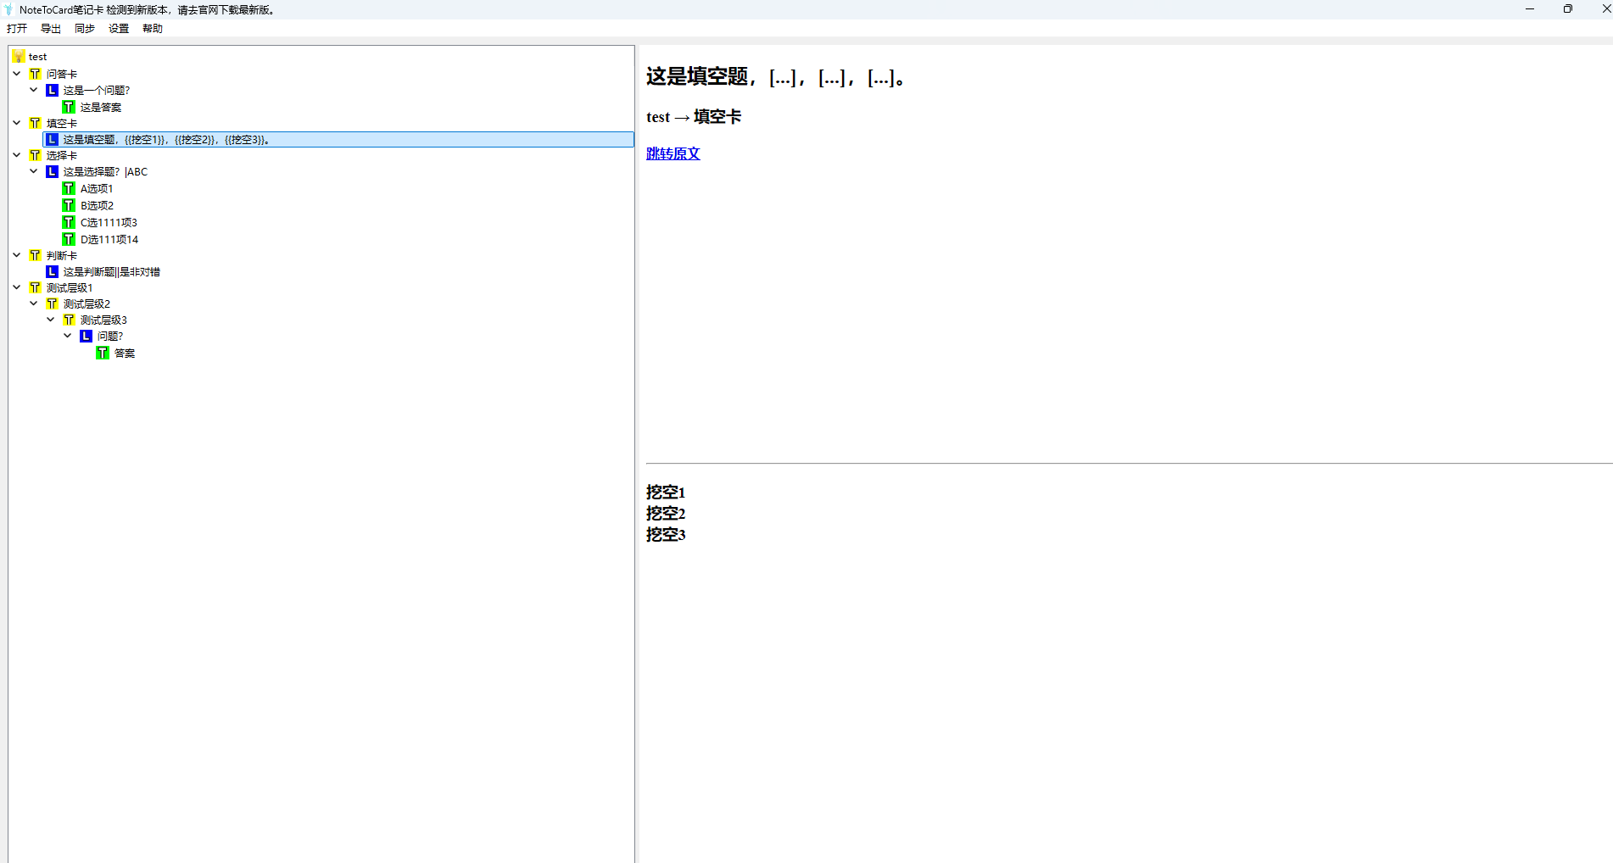Image resolution: width=1613 pixels, height=863 pixels.
Task: Select the B选项2 tree item
Action: [x=98, y=205]
